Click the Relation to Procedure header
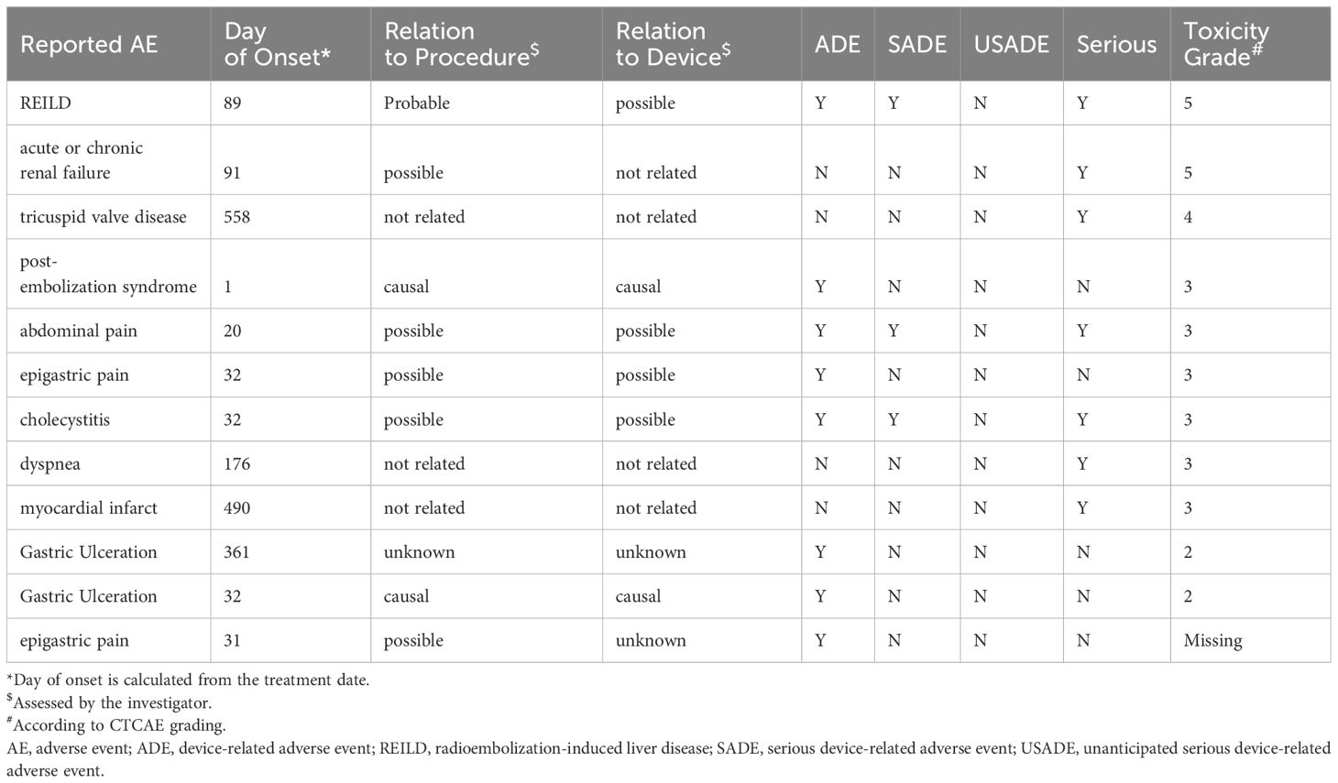1338x783 pixels. tap(461, 44)
